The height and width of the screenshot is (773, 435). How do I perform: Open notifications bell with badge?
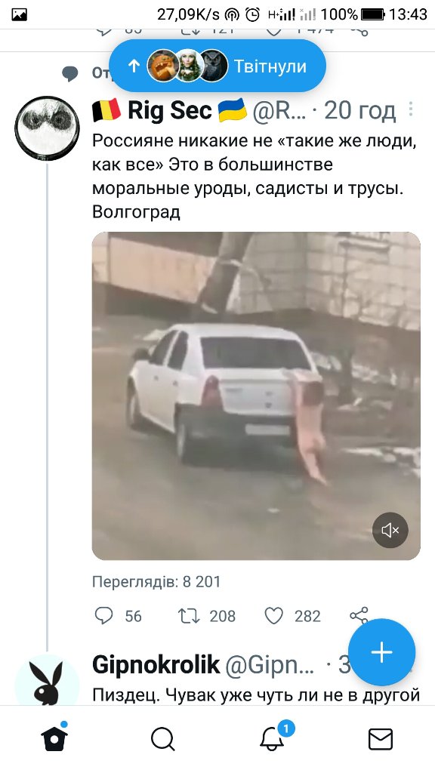[x=273, y=738]
